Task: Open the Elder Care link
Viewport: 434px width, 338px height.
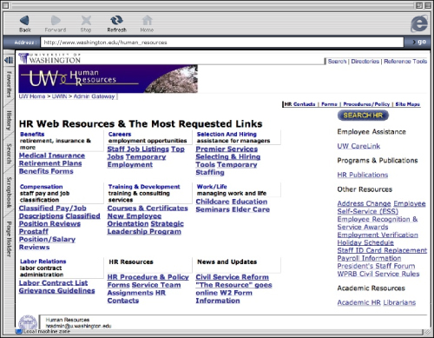Action: point(251,209)
